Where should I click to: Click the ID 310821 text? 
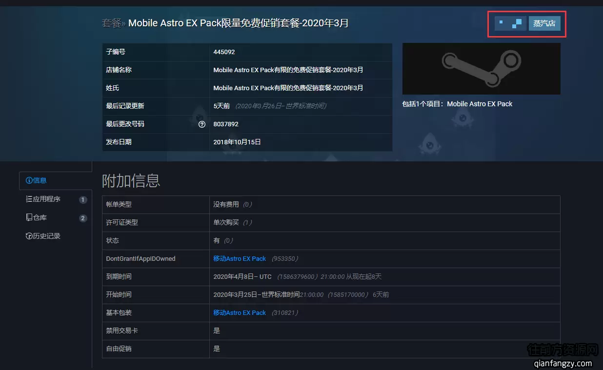click(x=285, y=312)
